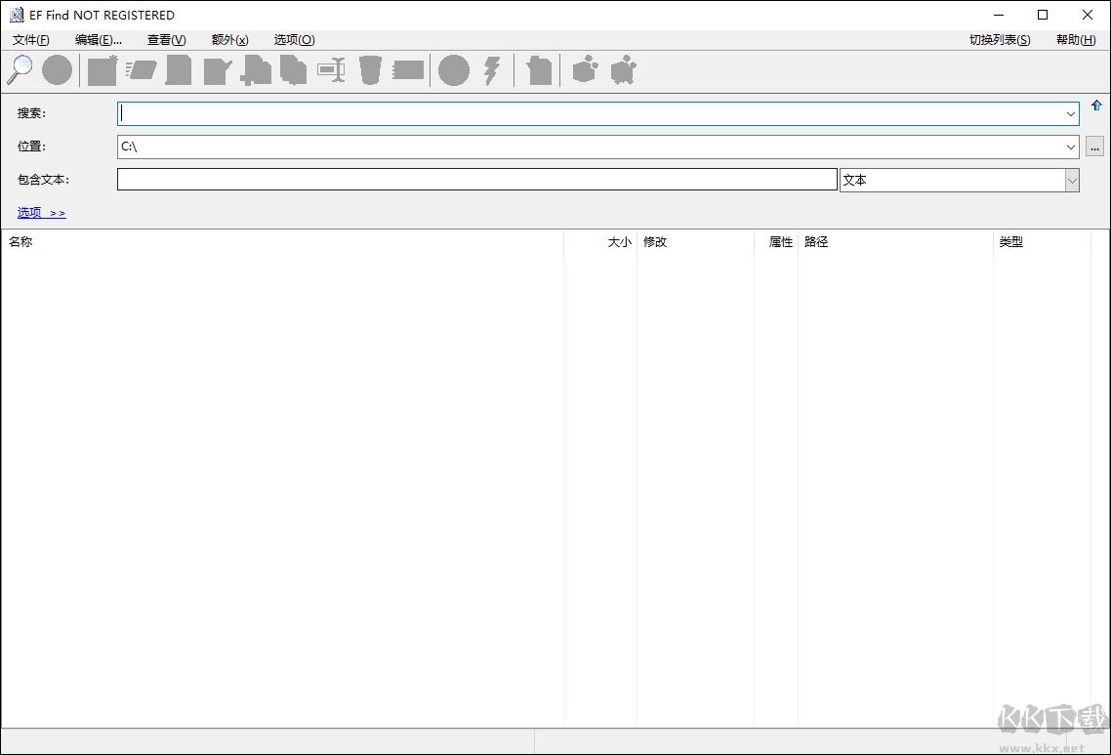
Task: Click the blue up arrow beside search field
Action: pos(1096,105)
